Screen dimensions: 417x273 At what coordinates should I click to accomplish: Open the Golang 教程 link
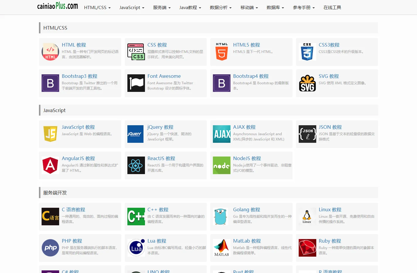(247, 210)
